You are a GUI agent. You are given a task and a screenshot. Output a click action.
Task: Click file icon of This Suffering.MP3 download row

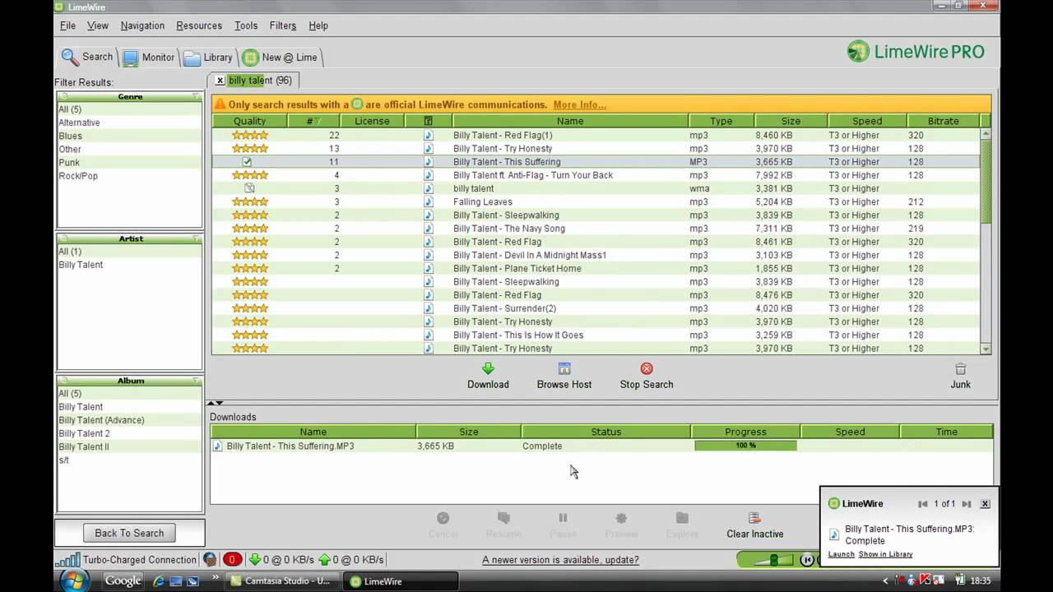218,446
